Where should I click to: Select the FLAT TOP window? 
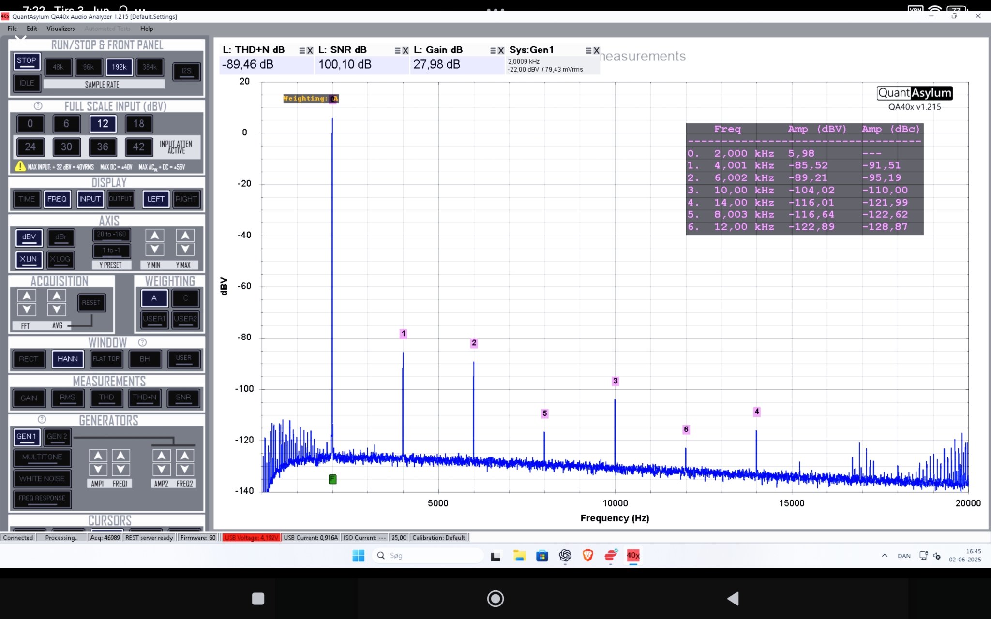tap(106, 359)
